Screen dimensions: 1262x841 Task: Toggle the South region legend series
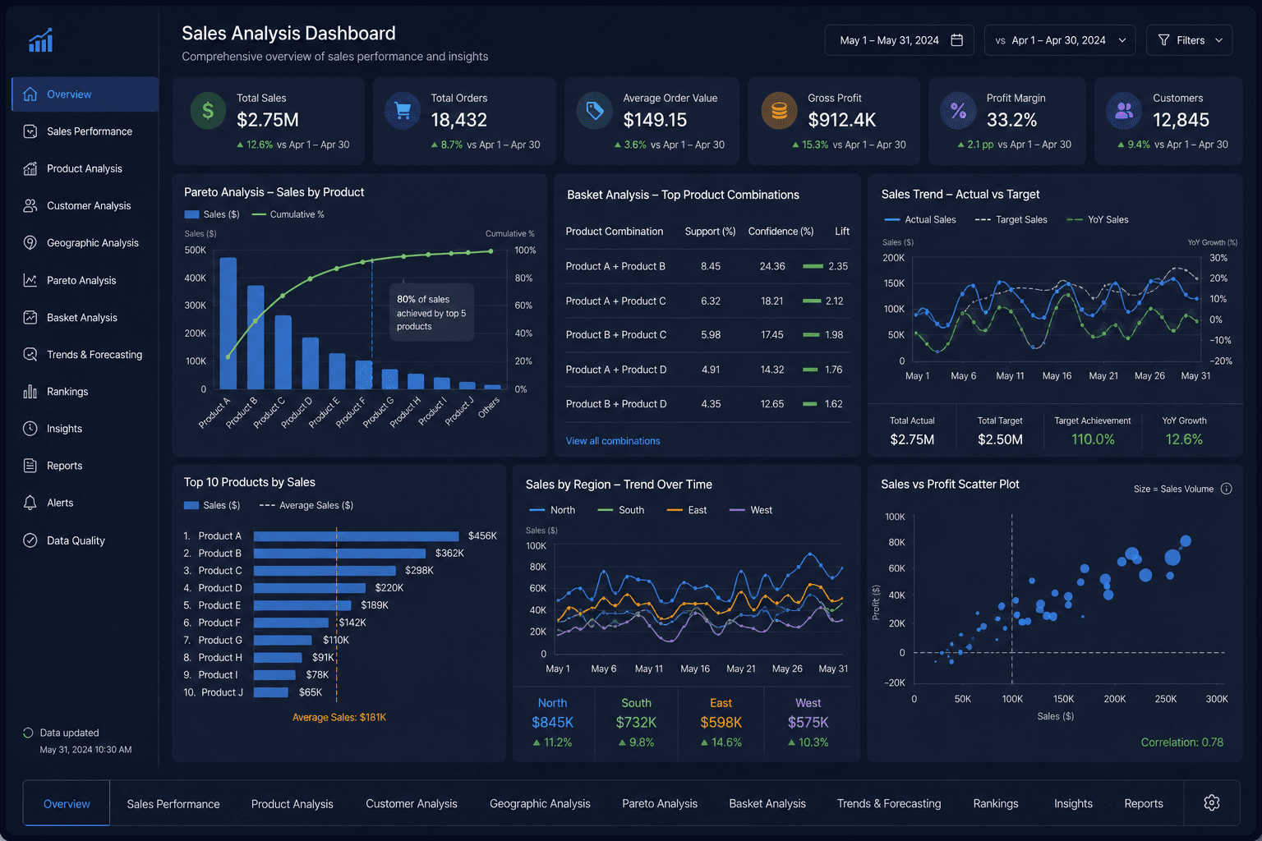click(621, 510)
